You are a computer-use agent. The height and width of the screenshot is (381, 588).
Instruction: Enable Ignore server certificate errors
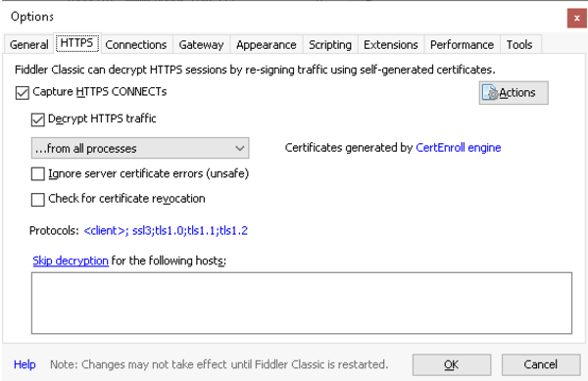(x=37, y=173)
